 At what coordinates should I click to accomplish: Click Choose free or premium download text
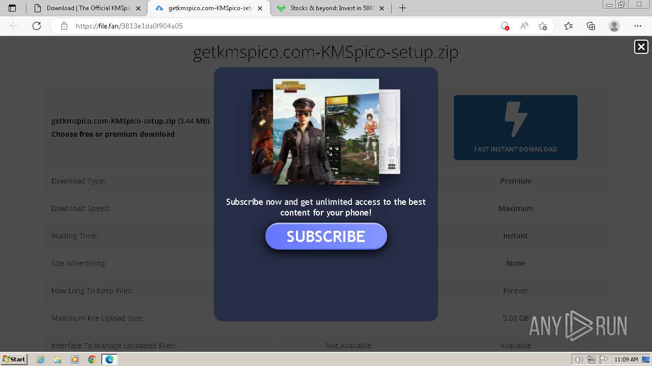[x=113, y=134]
